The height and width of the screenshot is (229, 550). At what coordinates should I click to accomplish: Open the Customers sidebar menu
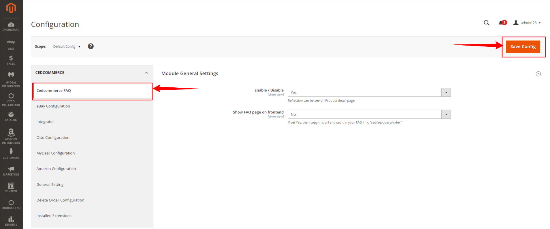[x=11, y=154]
